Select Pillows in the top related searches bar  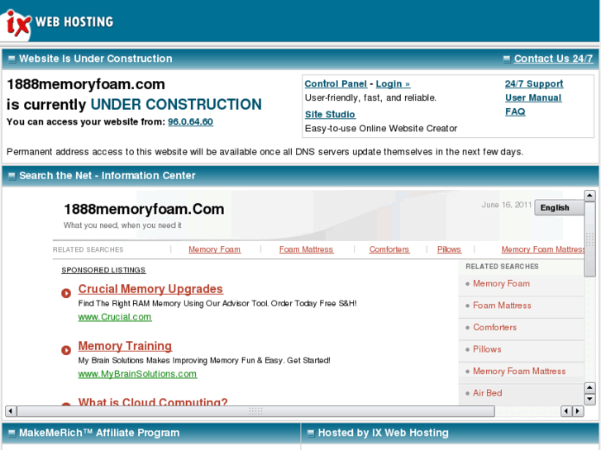(449, 249)
